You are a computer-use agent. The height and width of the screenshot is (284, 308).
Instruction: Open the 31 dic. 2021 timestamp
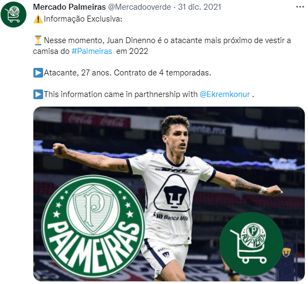click(x=199, y=7)
